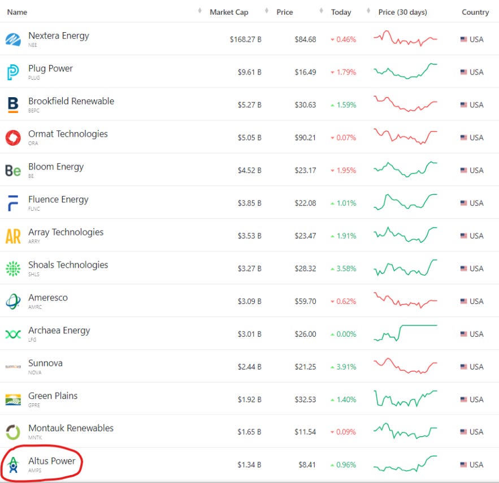Open the Bloom Energy company link
The height and width of the screenshot is (483, 499).
(x=56, y=167)
